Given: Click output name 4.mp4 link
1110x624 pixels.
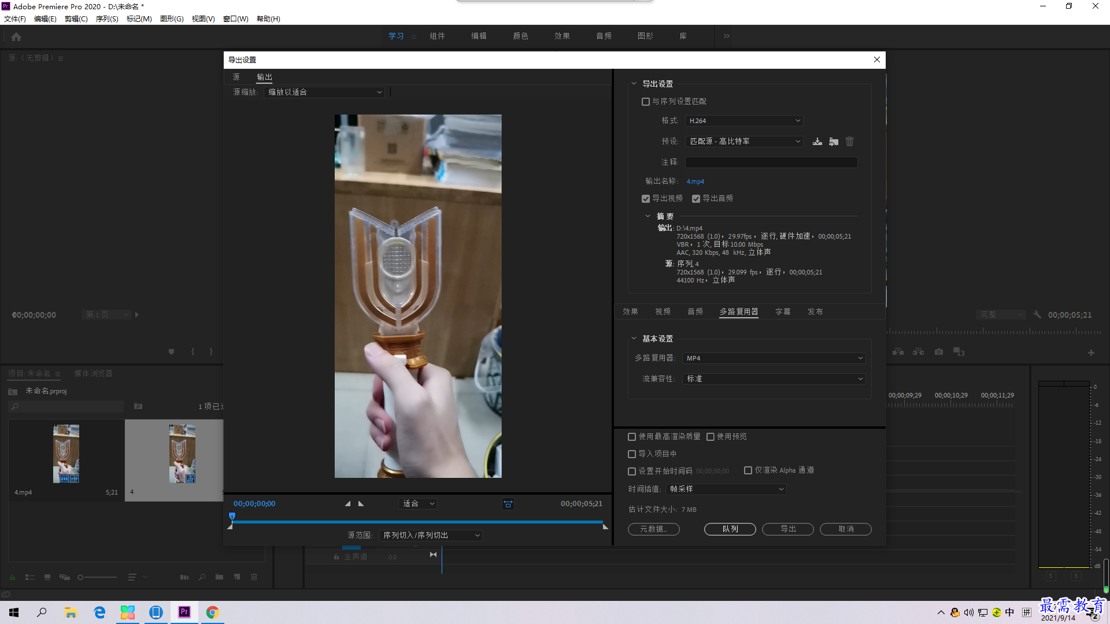Looking at the screenshot, I should (695, 181).
